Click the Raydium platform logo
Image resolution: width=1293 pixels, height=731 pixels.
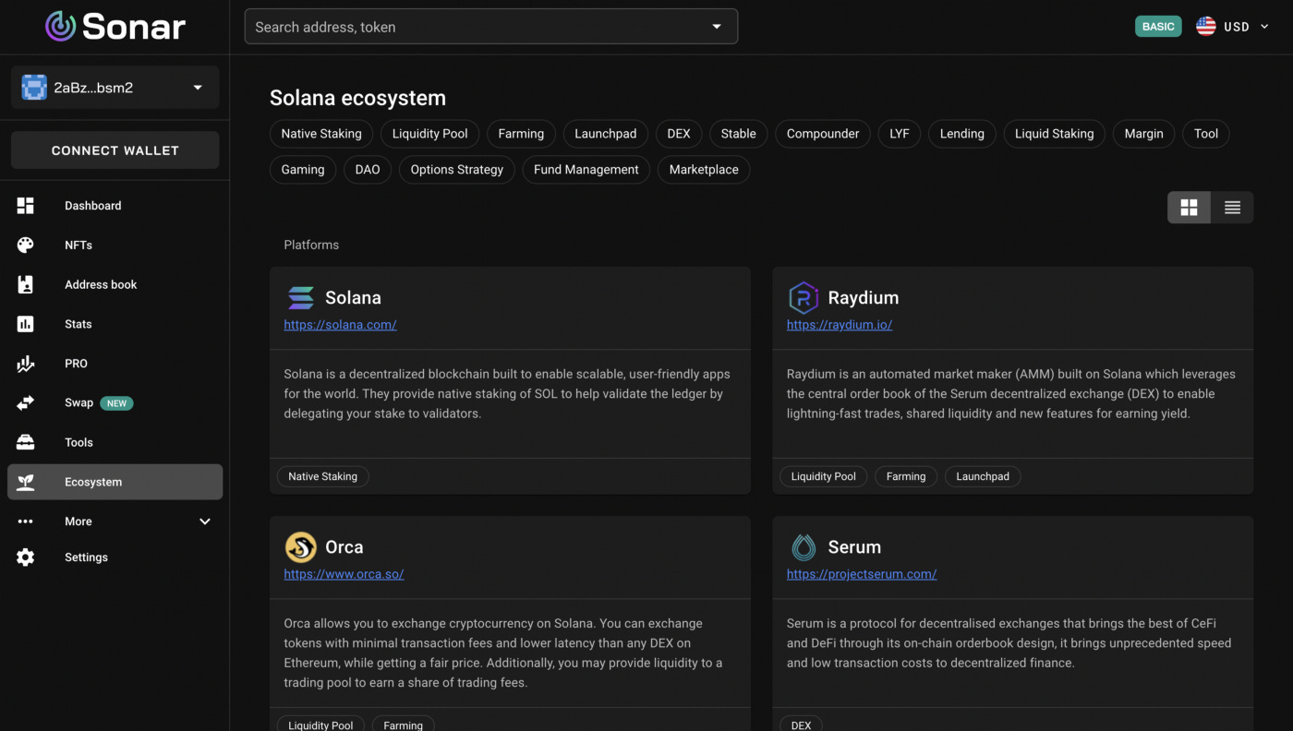click(x=803, y=297)
